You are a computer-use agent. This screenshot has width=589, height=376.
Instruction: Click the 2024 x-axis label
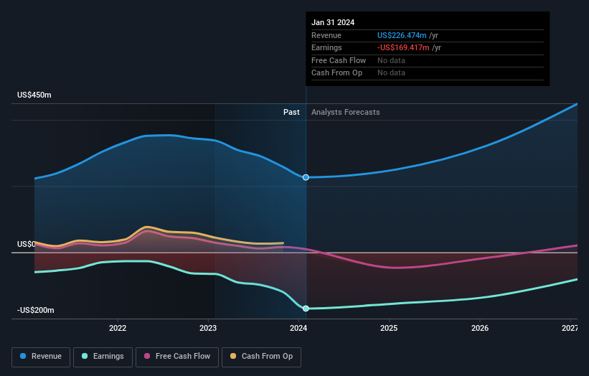point(298,328)
